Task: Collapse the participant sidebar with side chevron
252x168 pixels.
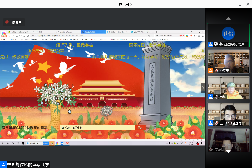Action: click(x=203, y=88)
